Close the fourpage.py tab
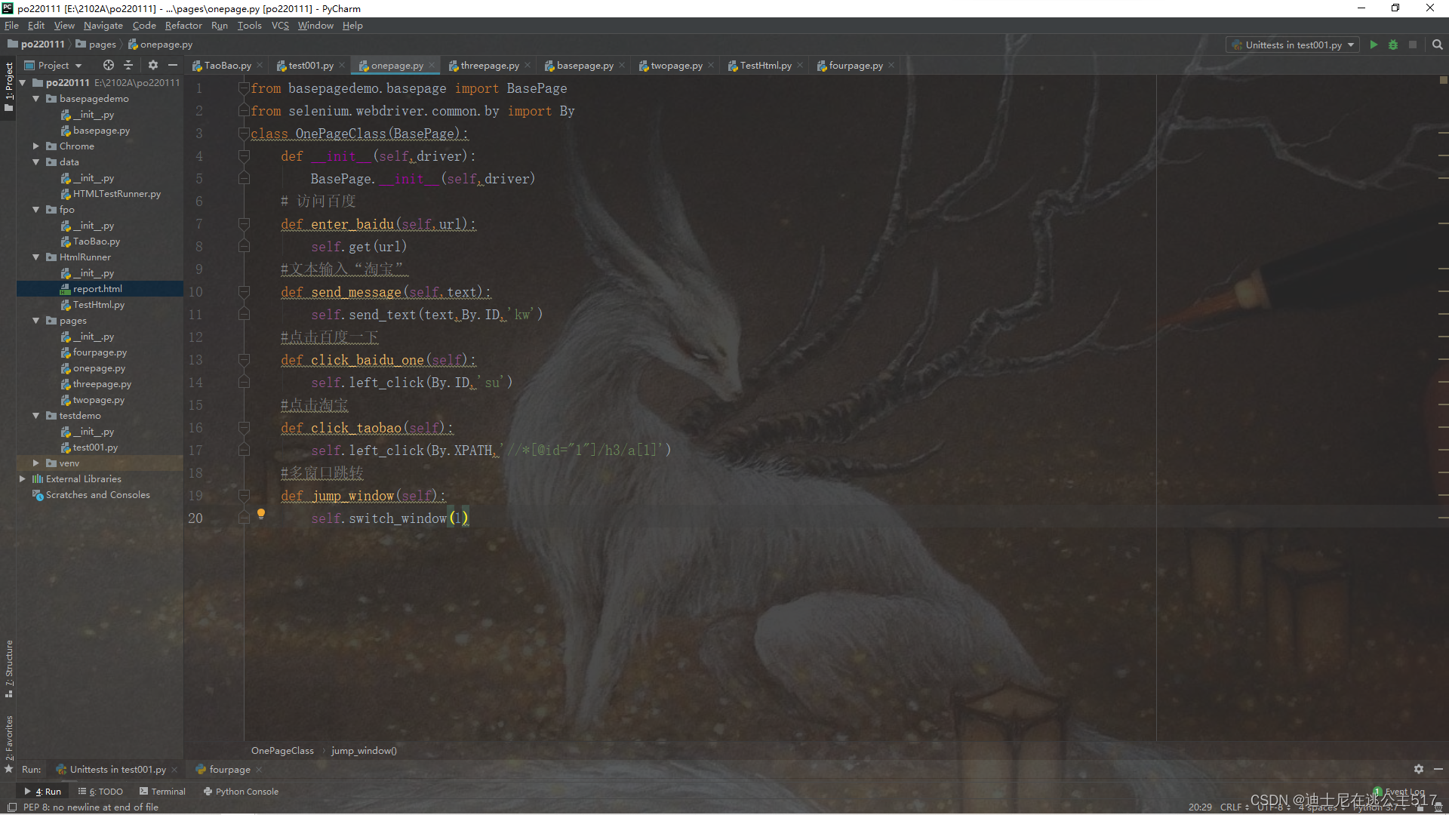The width and height of the screenshot is (1449, 815). 891,66
